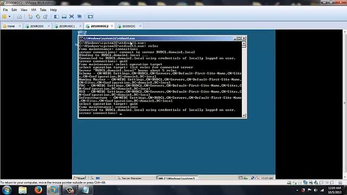The image size is (347, 195).
Task: Close the 2050RWDC2 tab
Action: coord(112,26)
